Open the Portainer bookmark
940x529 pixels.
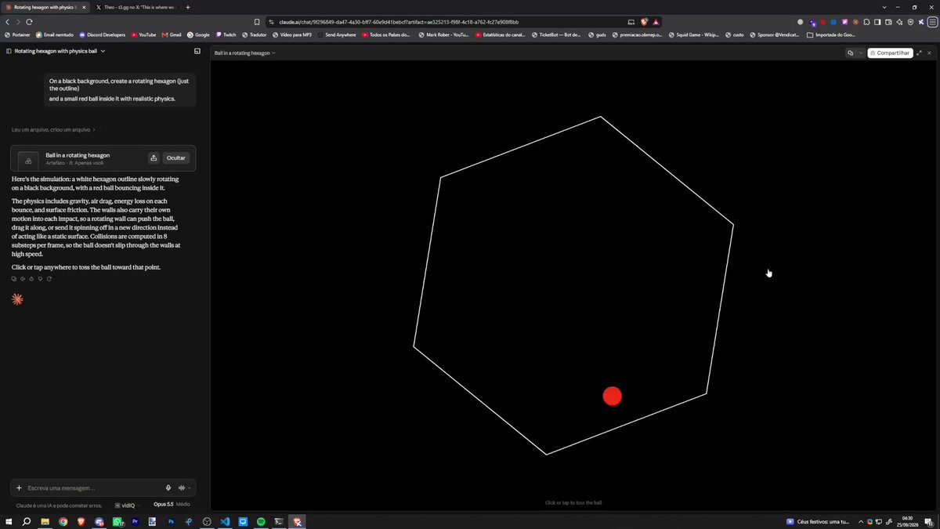click(x=17, y=34)
